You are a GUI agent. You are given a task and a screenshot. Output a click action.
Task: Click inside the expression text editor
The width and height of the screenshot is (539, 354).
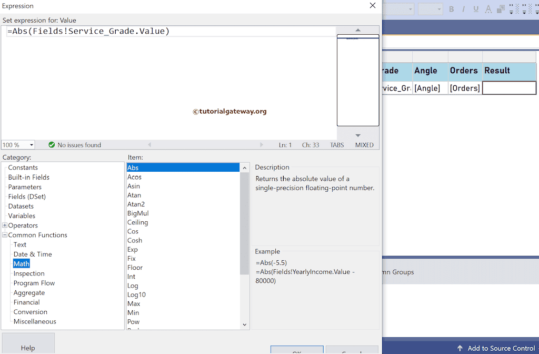(x=168, y=83)
